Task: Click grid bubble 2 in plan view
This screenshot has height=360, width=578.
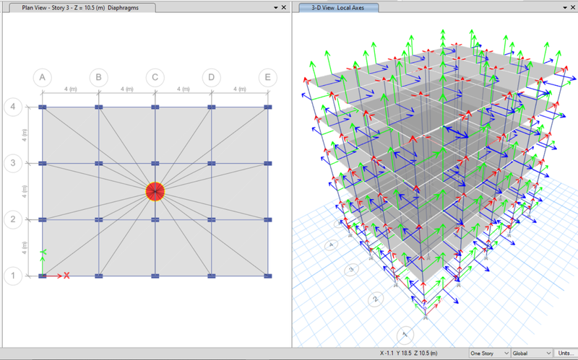Action: 13,219
